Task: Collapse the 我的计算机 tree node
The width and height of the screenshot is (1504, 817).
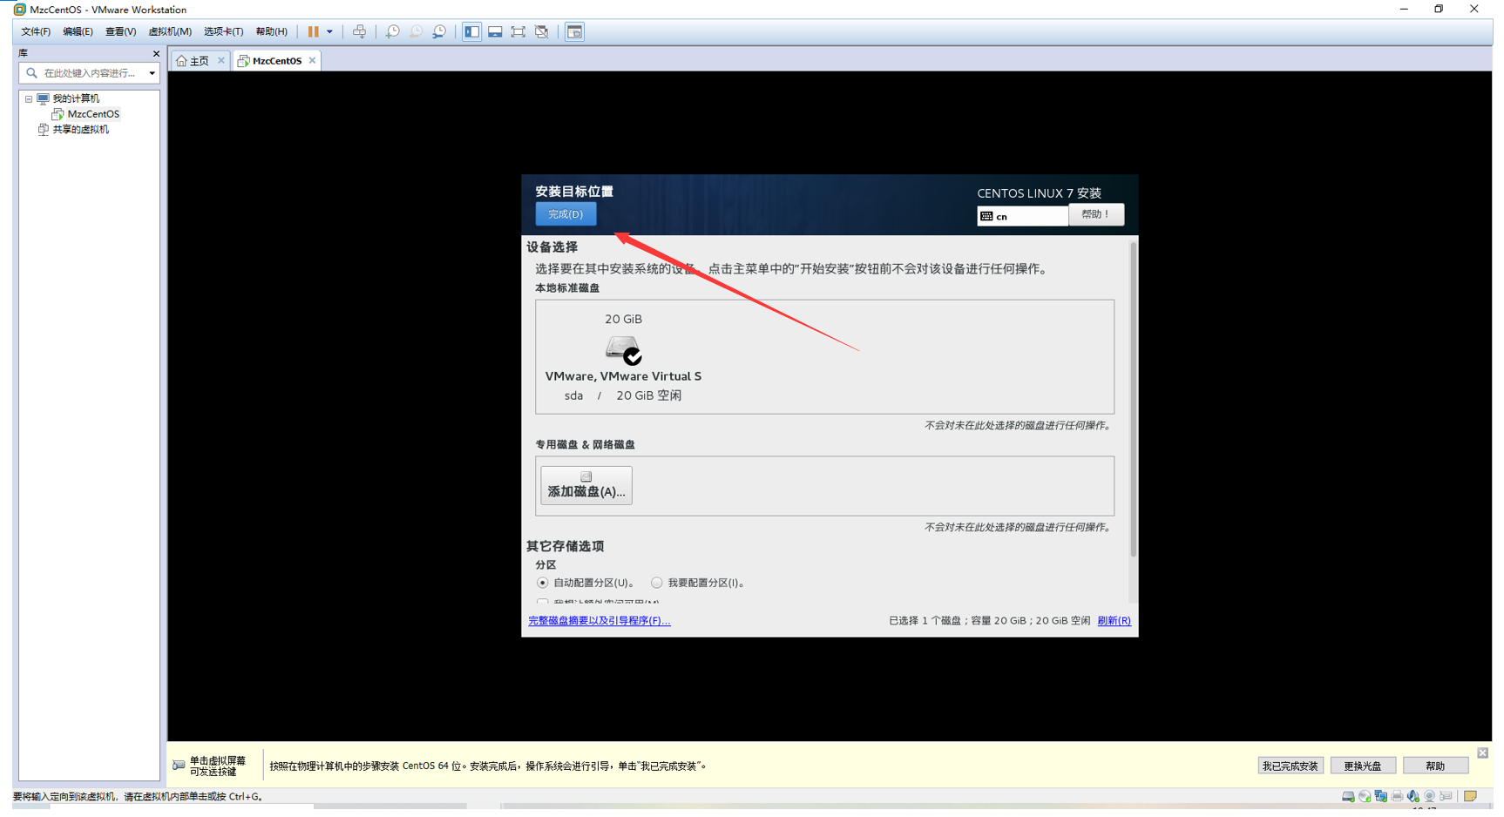Action: click(x=29, y=99)
